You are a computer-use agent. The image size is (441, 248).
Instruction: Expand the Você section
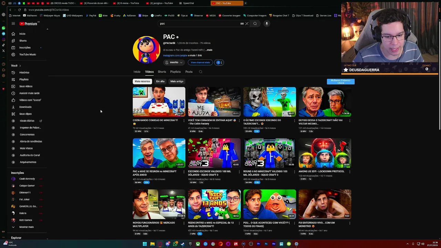click(x=16, y=65)
